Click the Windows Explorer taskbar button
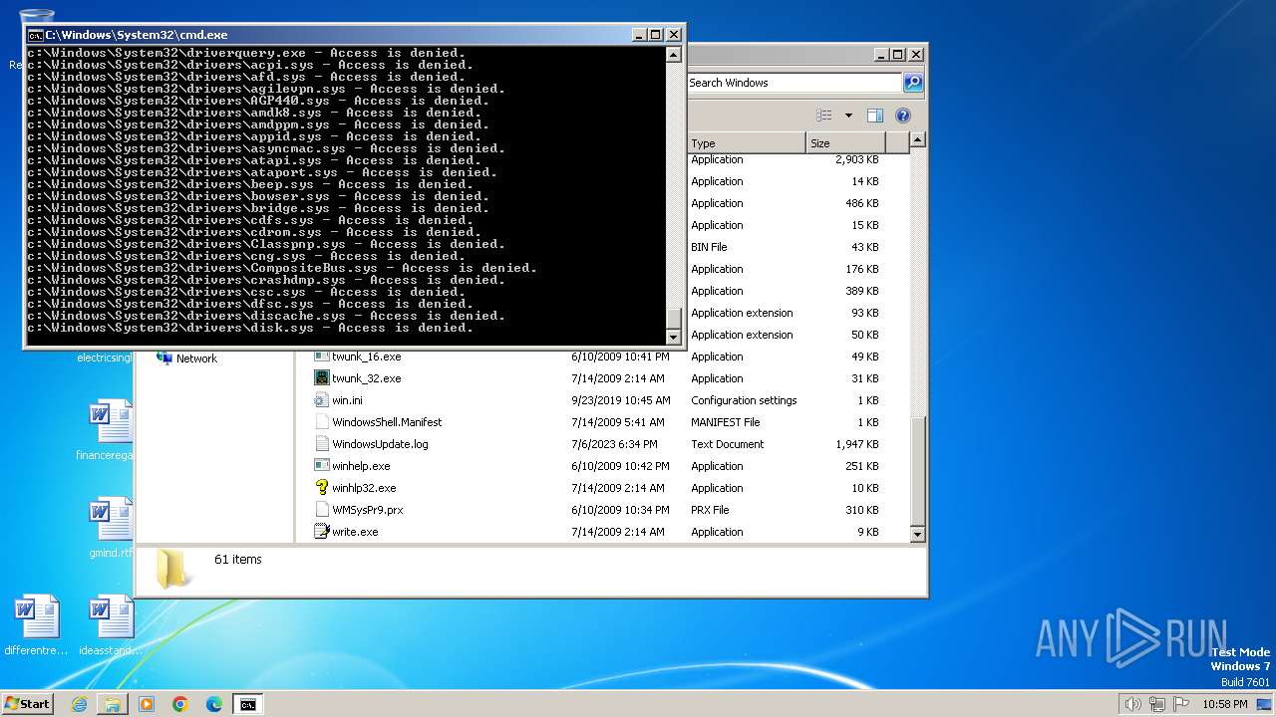This screenshot has width=1276, height=717. 113,704
